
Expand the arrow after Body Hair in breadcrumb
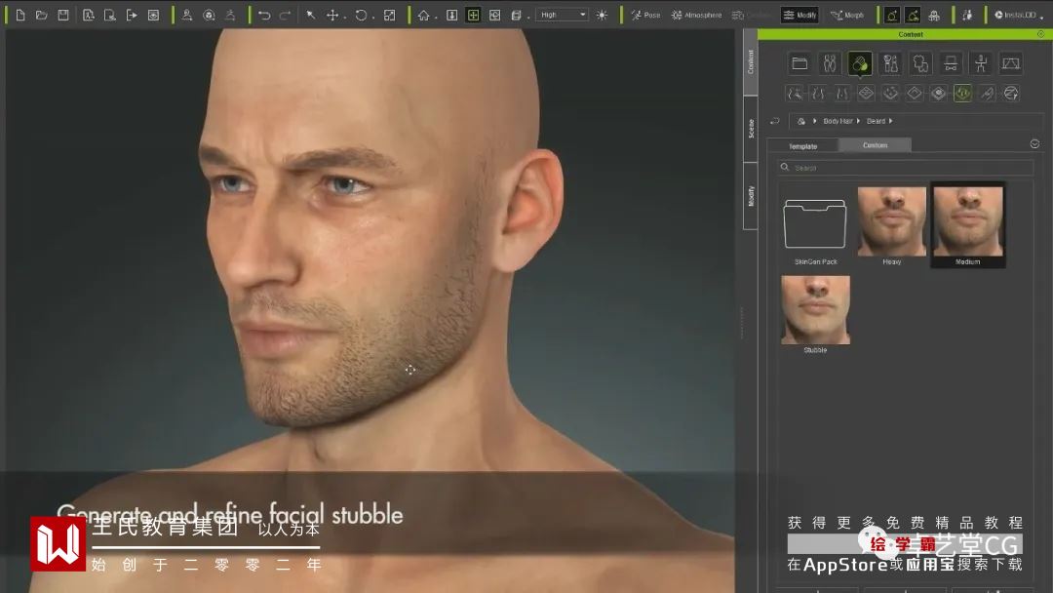(x=858, y=121)
